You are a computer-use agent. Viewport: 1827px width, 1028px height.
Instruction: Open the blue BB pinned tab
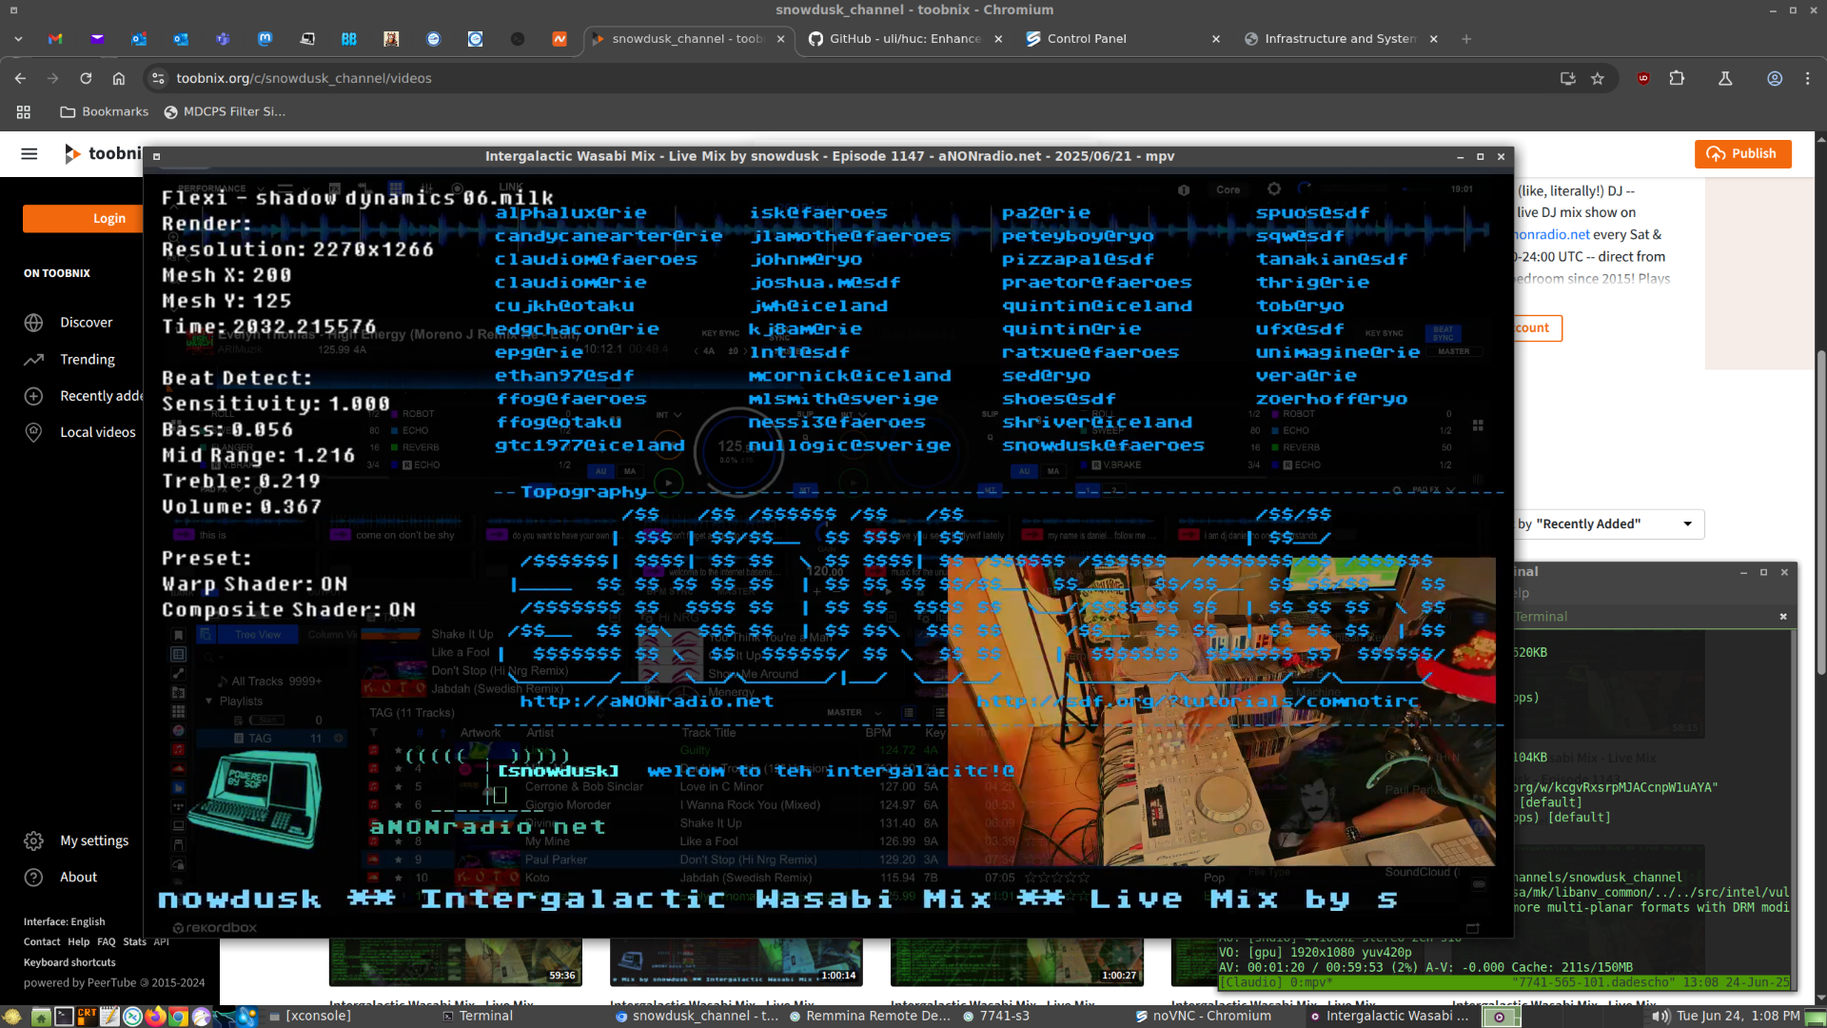[349, 39]
